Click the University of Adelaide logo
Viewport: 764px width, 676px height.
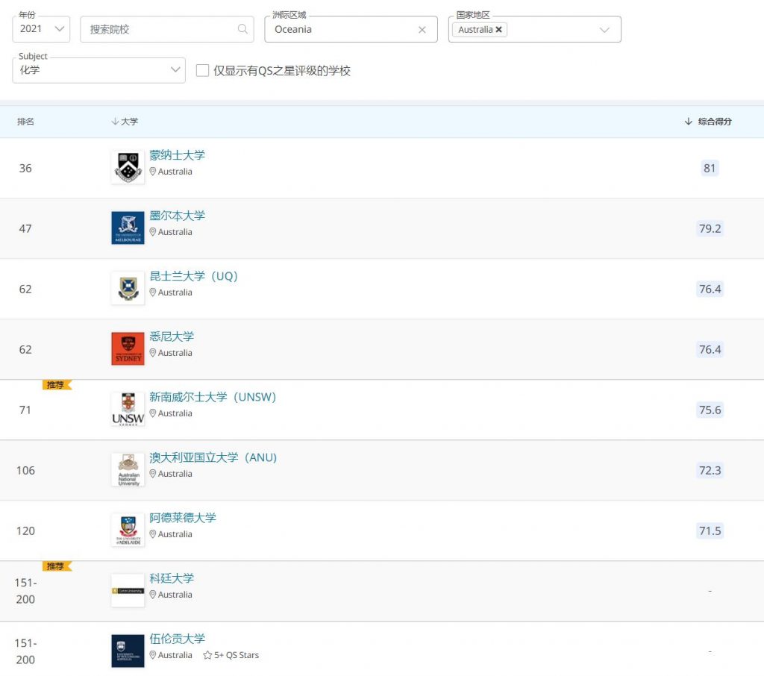point(128,530)
